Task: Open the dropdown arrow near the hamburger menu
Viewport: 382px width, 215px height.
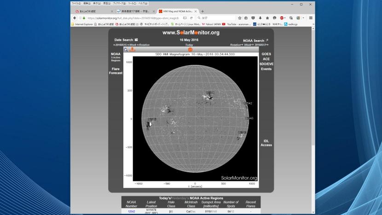Action: tap(303, 18)
